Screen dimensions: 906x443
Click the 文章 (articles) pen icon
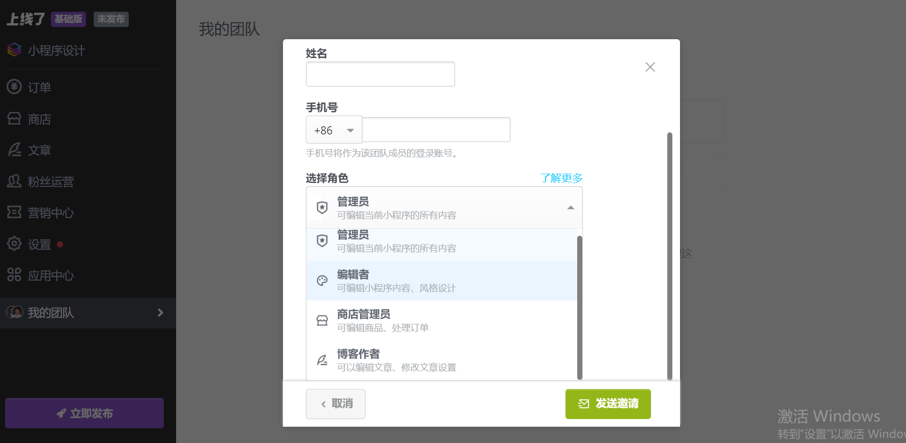[14, 150]
